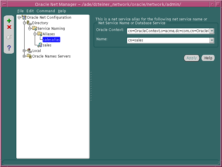This screenshot has width=222, height=167.
Task: Open the Oracle Context dropdown arrow
Action: coord(212,31)
